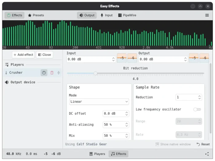
Task: Delete the Crusher effect with trash icon
Action: 52,73
